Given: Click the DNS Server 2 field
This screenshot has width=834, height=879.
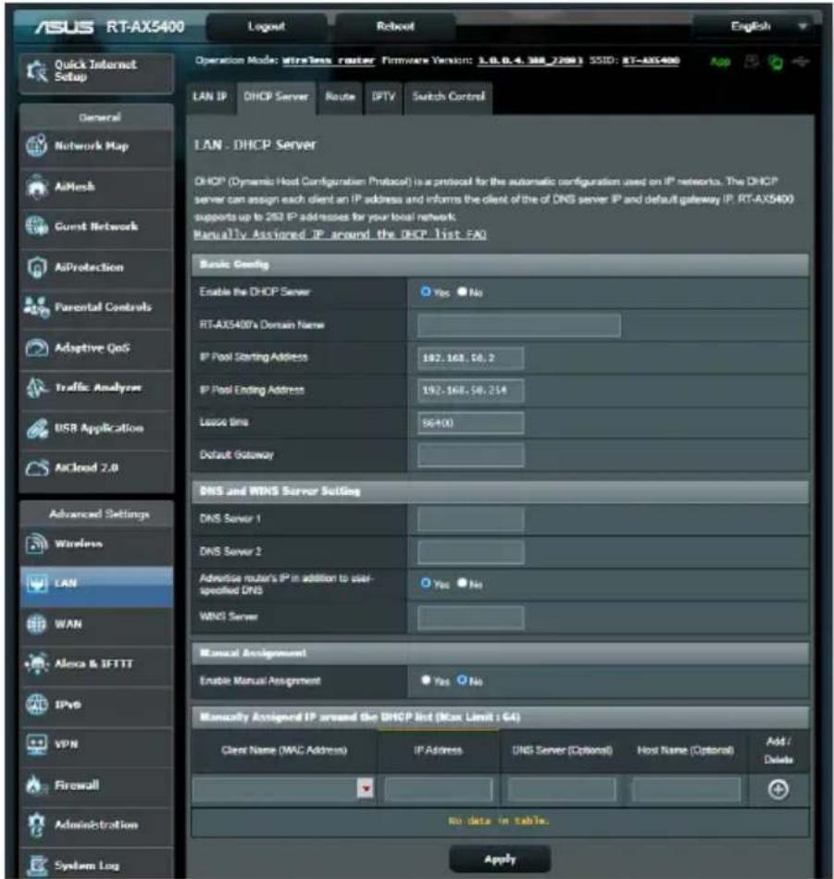Looking at the screenshot, I should (x=470, y=552).
